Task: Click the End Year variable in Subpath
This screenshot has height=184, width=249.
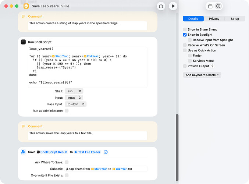Action: point(120,169)
